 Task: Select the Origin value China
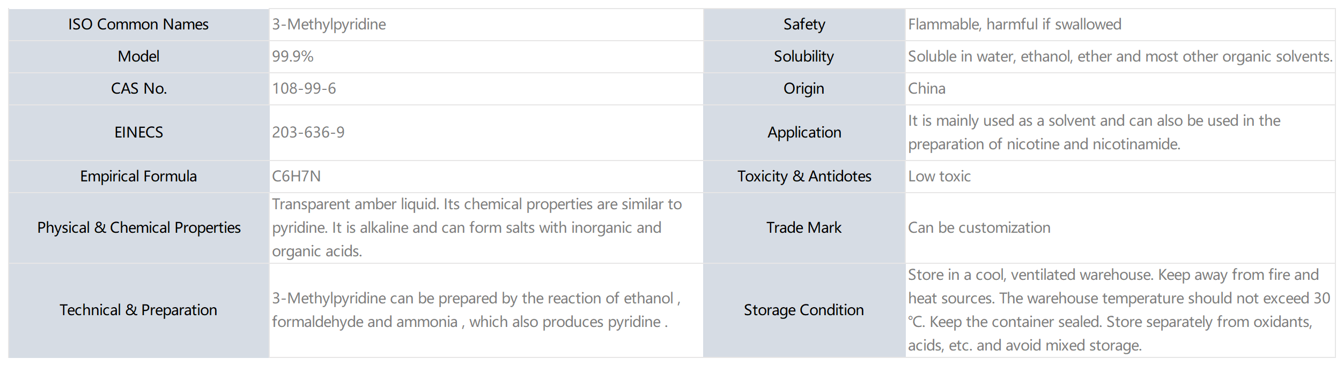tap(927, 89)
